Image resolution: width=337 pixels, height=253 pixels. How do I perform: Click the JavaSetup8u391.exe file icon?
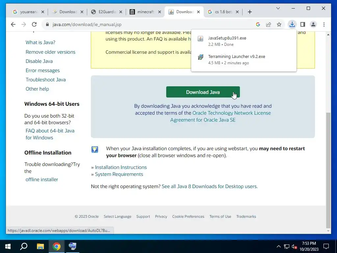[x=200, y=39]
